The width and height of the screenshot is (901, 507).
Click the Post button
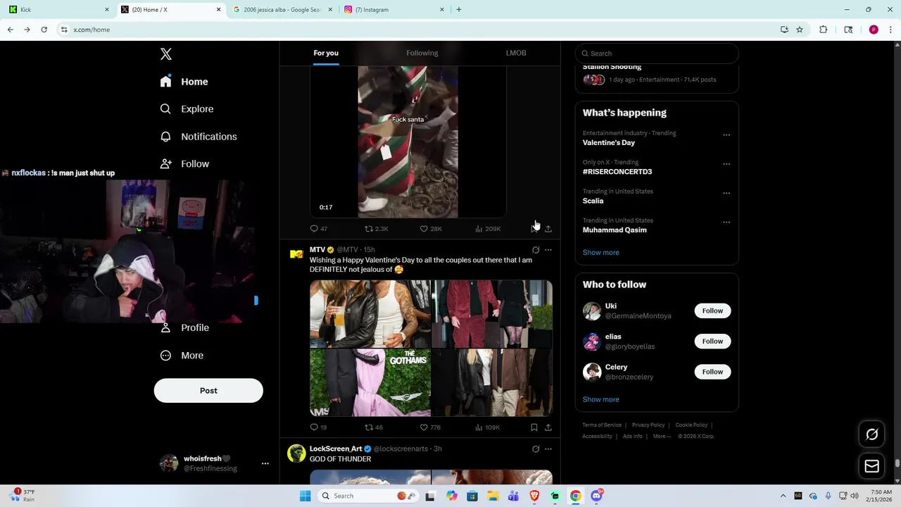click(x=208, y=391)
